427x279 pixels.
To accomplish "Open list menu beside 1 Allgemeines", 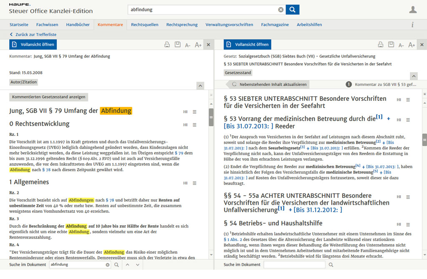I will pyautogui.click(x=194, y=183).
